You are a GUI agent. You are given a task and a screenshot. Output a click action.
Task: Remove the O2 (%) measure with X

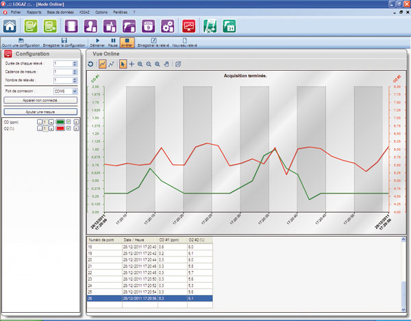pos(76,129)
